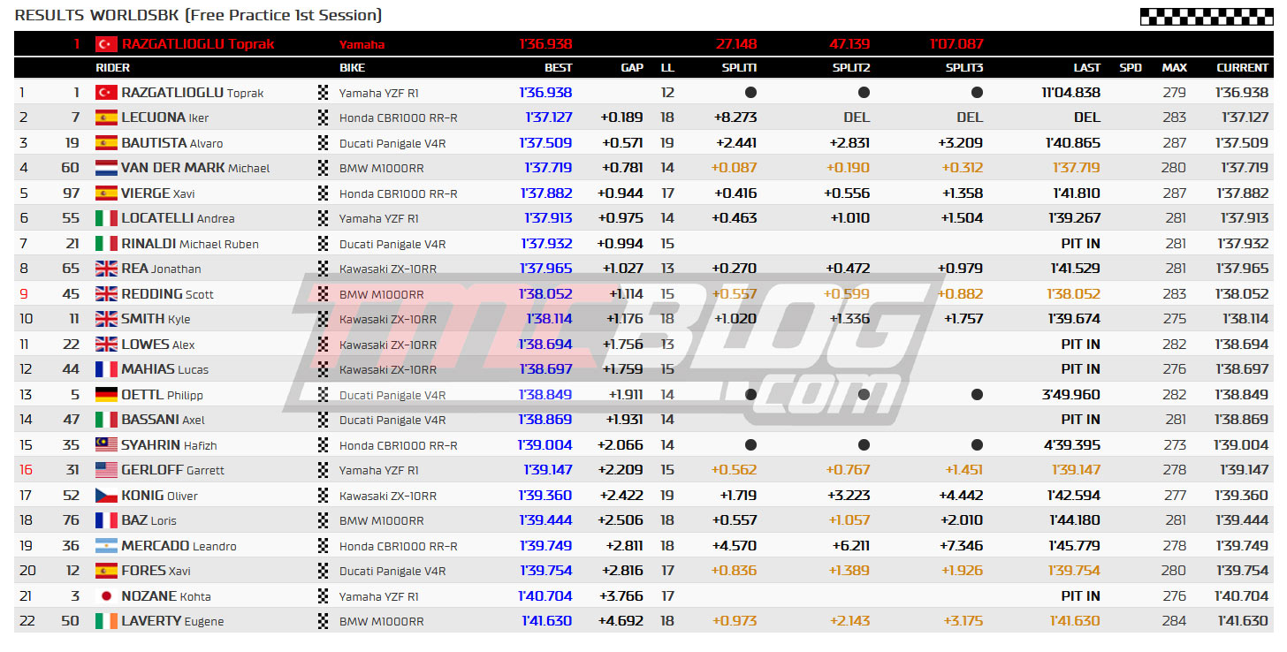
Task: Click the Italian flag beside Locatelli Andrea
Action: tap(106, 218)
